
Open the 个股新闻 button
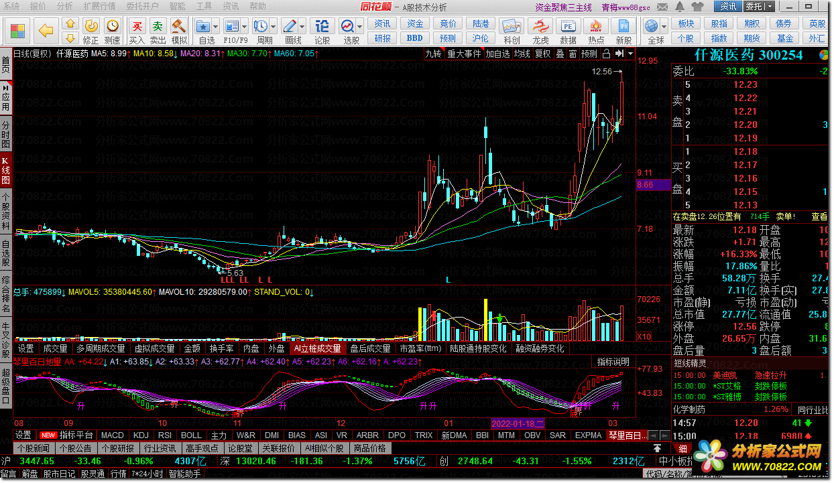click(x=33, y=449)
